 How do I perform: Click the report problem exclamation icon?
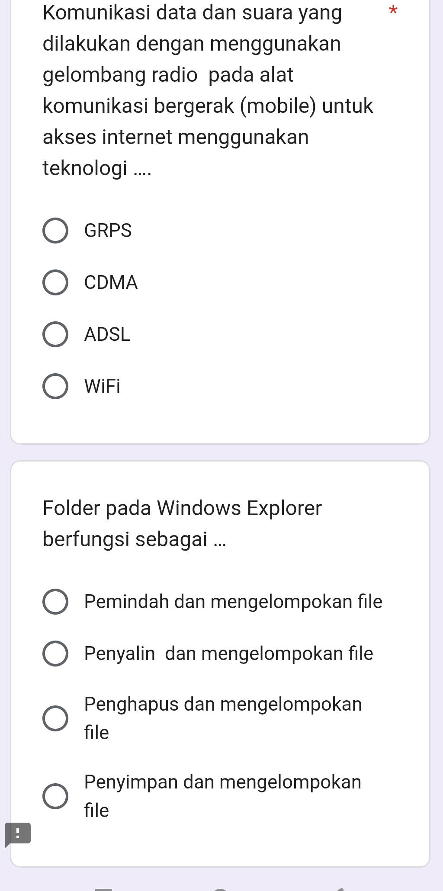tap(18, 833)
